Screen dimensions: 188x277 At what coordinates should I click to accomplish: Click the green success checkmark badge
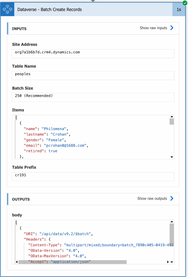(x=185, y=3)
